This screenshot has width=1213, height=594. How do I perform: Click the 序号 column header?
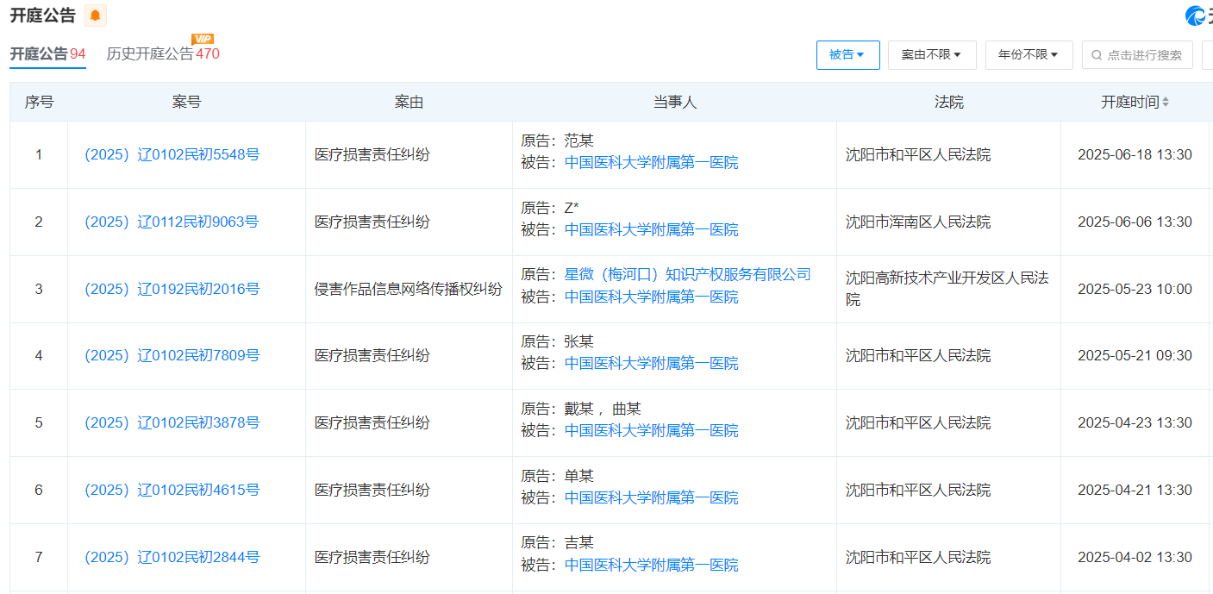[x=39, y=103]
